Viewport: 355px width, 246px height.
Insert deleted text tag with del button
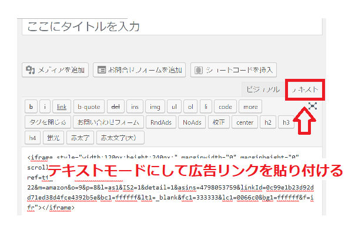tap(115, 107)
